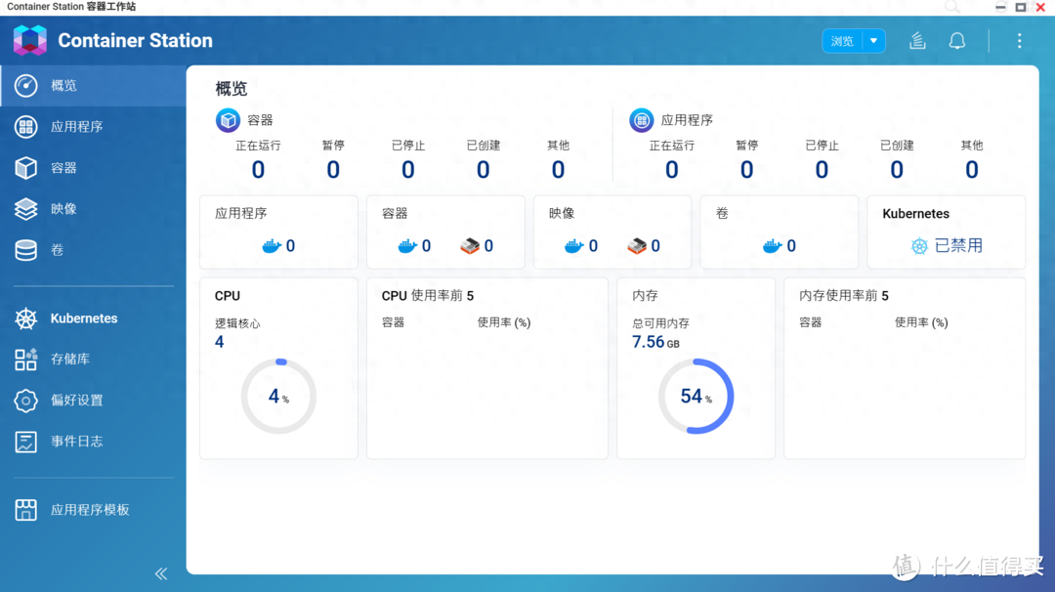1055x592 pixels.
Task: Click the Docker icon in 映像 card
Action: pyautogui.click(x=574, y=245)
